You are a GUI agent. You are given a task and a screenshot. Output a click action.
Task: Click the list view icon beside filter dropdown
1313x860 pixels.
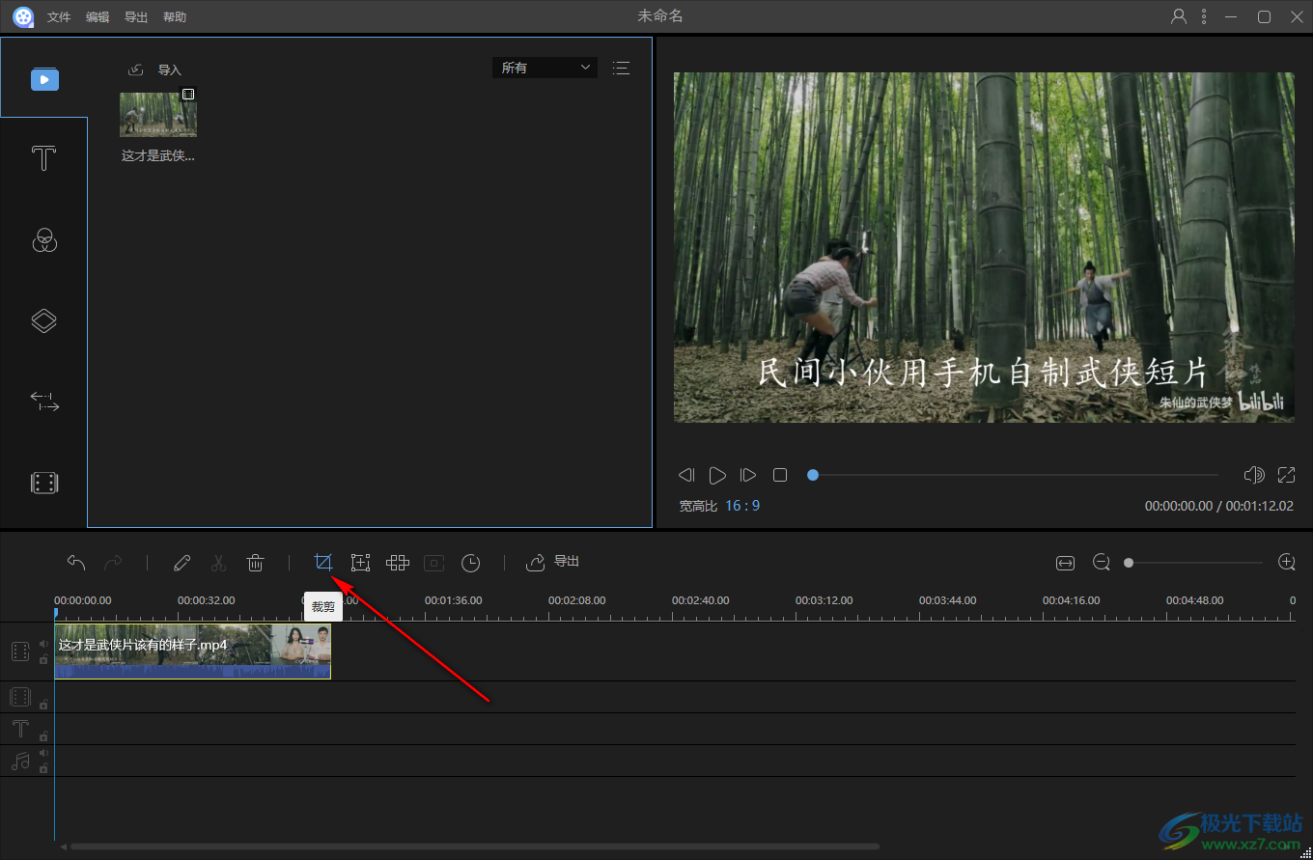pos(621,68)
